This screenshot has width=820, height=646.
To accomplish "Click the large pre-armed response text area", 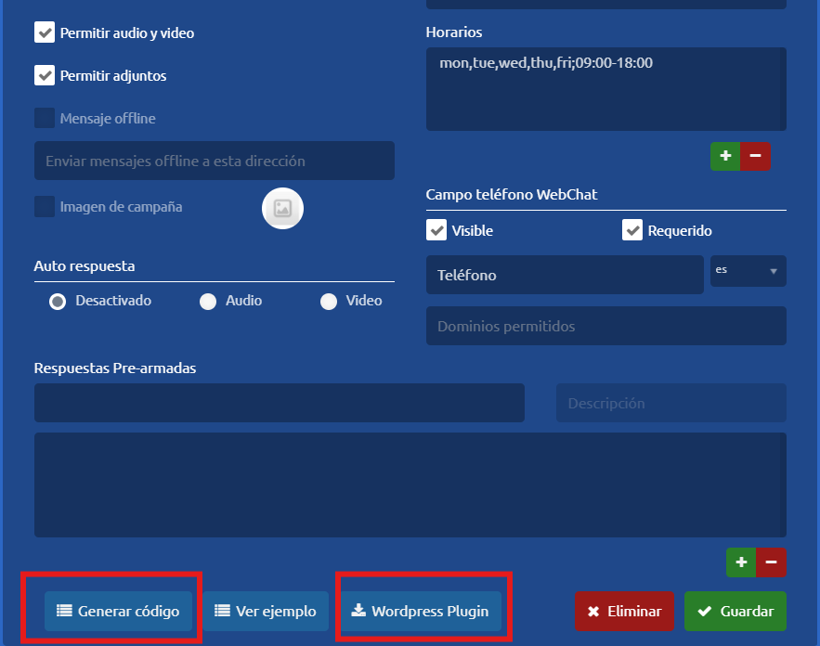I will point(410,485).
